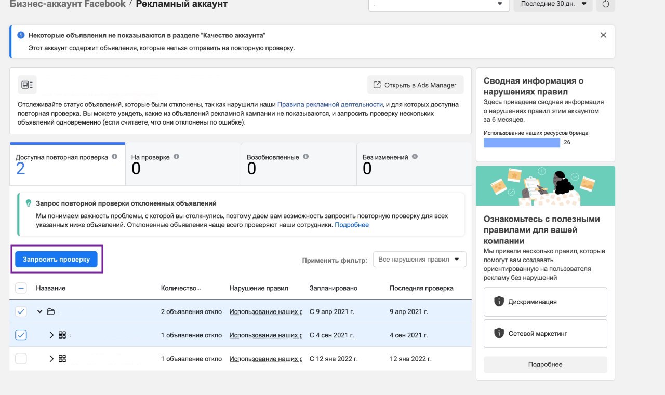Screen dimensions: 665x395
Task: Switch to the 'Возобновленные' tab
Action: [x=298, y=164]
